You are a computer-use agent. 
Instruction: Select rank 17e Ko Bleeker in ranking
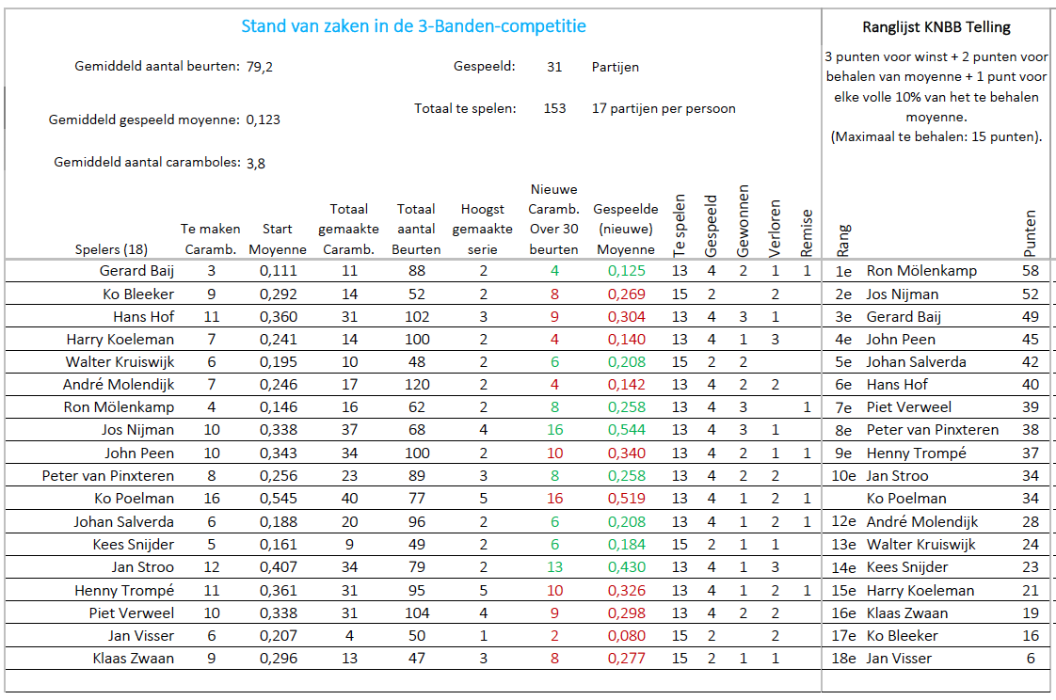click(885, 635)
